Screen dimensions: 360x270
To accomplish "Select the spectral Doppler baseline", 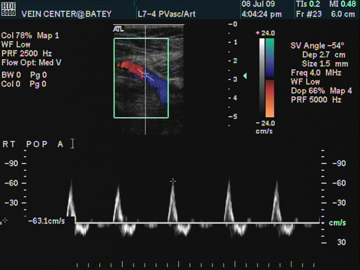I will tap(197, 223).
